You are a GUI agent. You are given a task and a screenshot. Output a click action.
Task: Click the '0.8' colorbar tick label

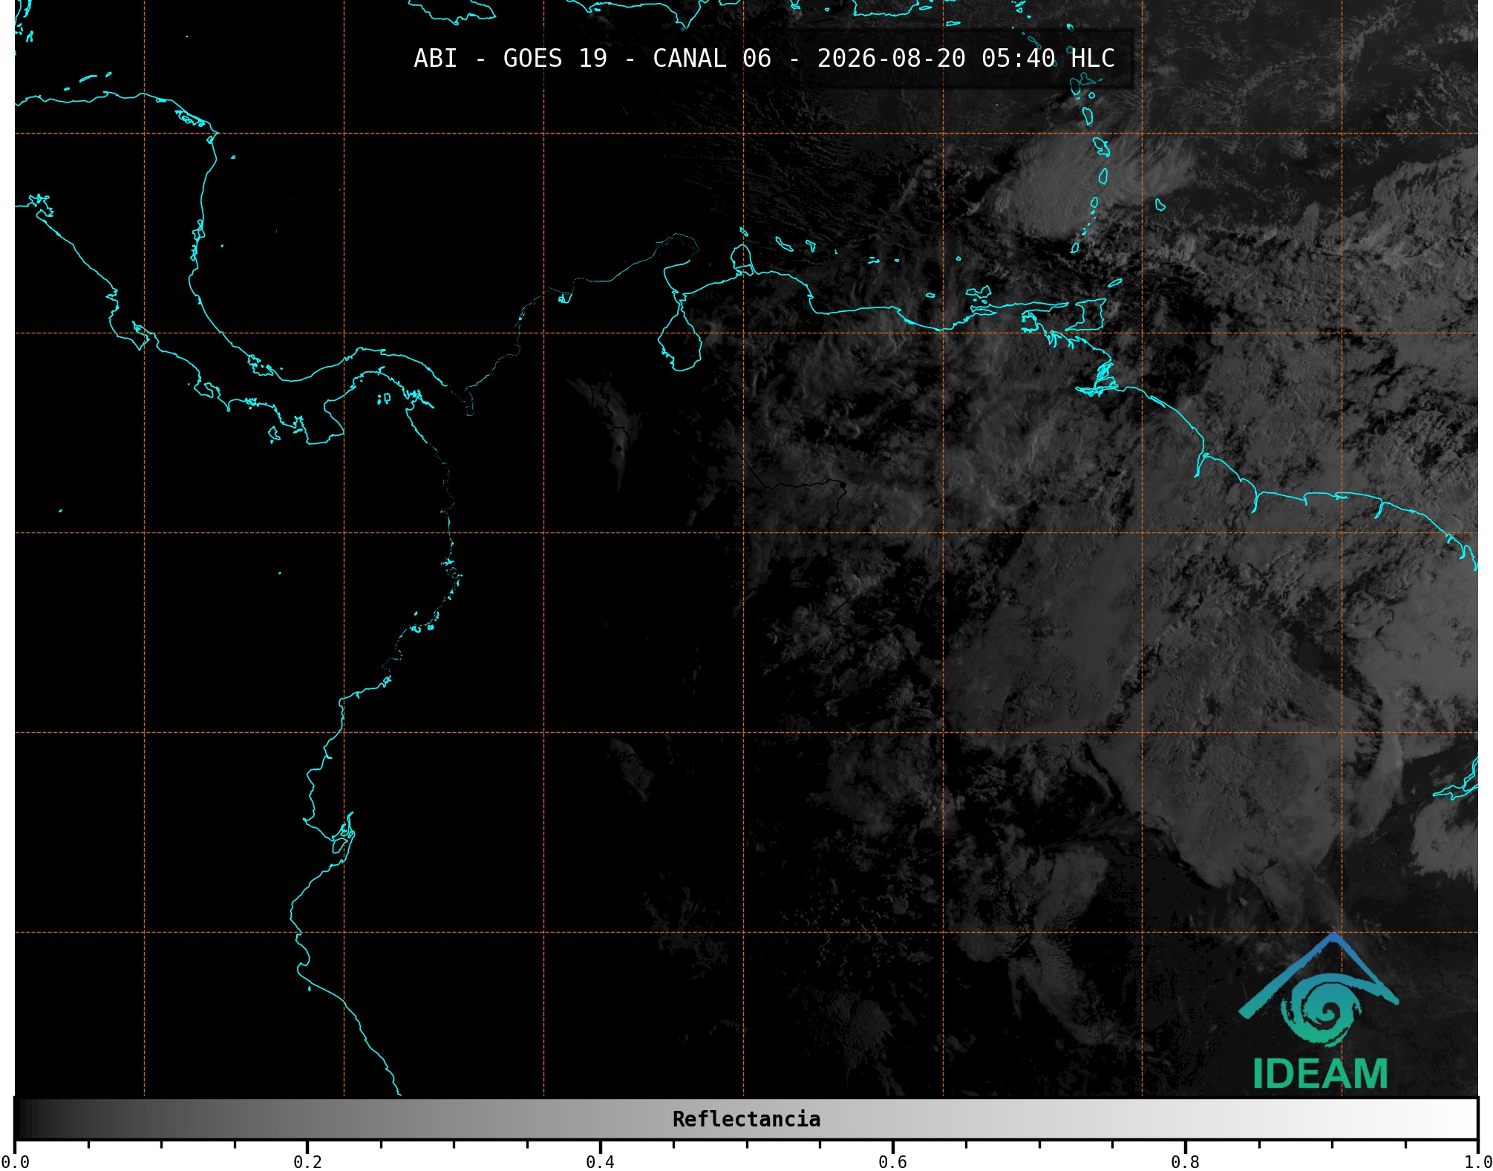coord(1185,1161)
